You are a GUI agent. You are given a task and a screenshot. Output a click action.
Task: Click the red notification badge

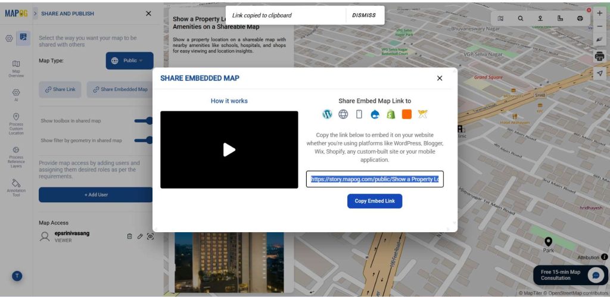(x=589, y=10)
